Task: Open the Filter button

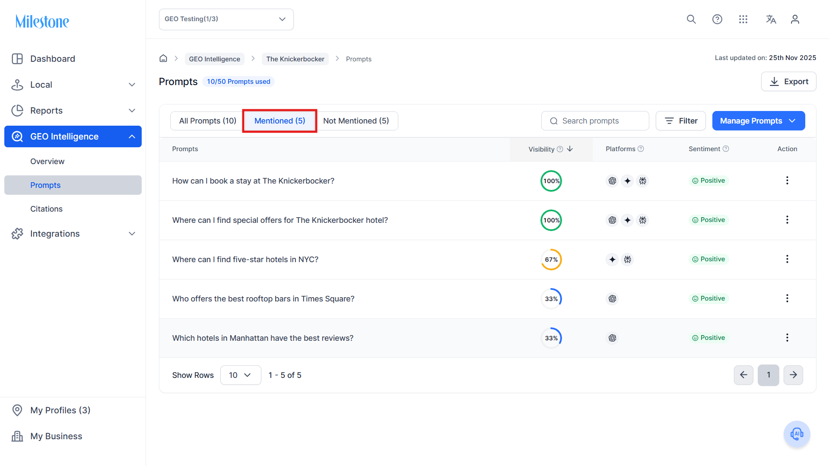Action: point(681,121)
